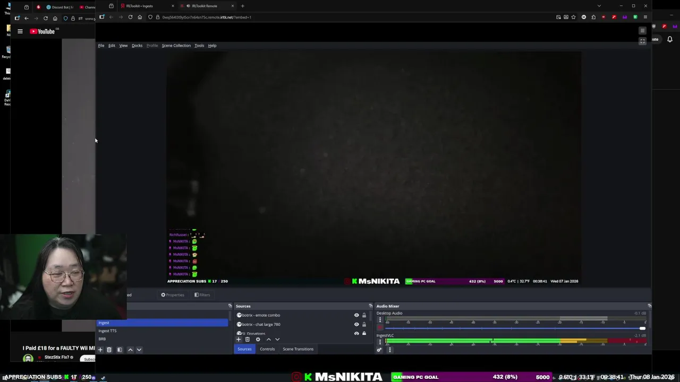Pop out the Audio Mixer dock

pos(649,306)
